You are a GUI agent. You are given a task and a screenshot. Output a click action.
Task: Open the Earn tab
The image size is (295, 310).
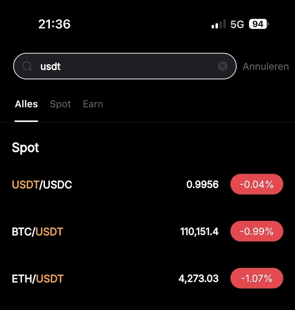point(93,104)
